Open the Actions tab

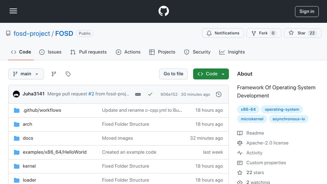128,52
